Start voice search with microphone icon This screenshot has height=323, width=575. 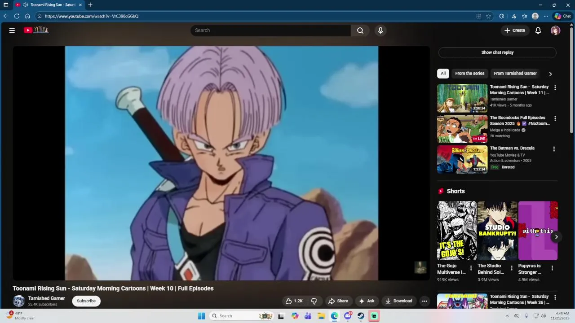click(380, 31)
